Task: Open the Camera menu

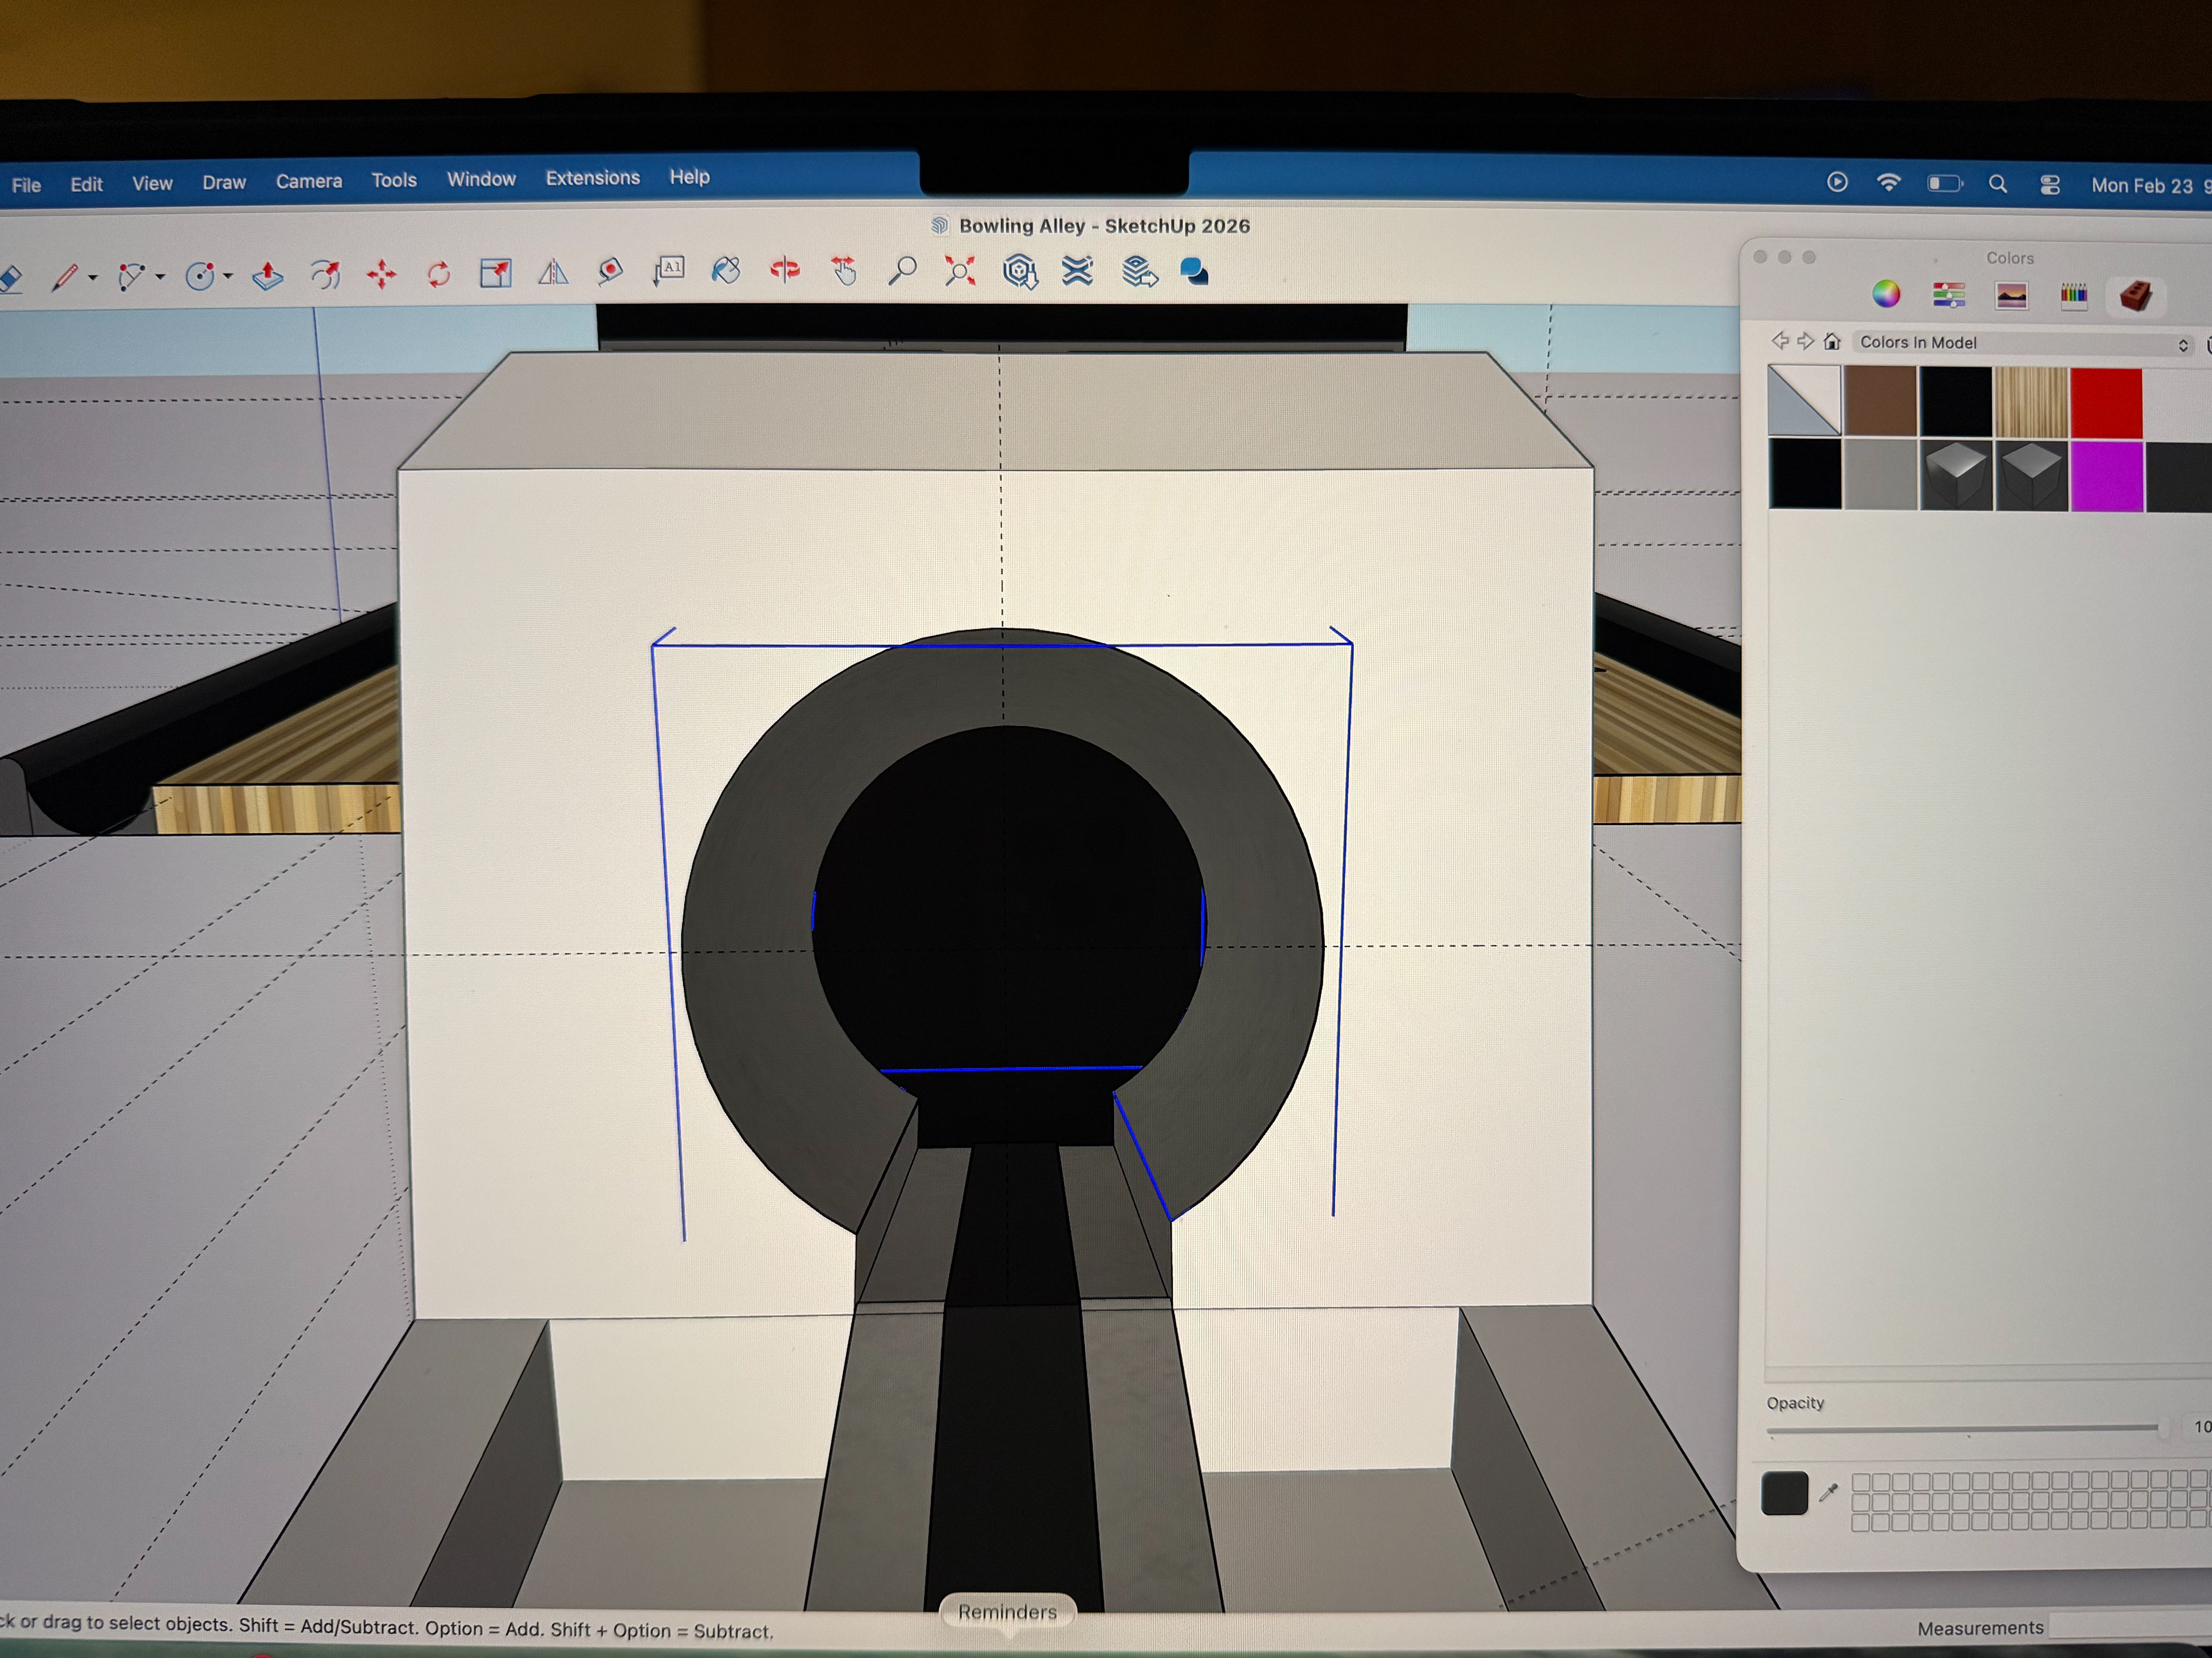Action: pos(309,182)
